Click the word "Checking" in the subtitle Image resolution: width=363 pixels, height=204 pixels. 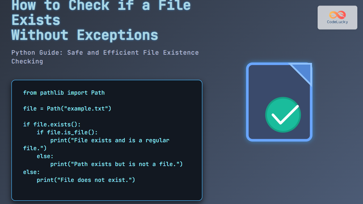coord(27,61)
